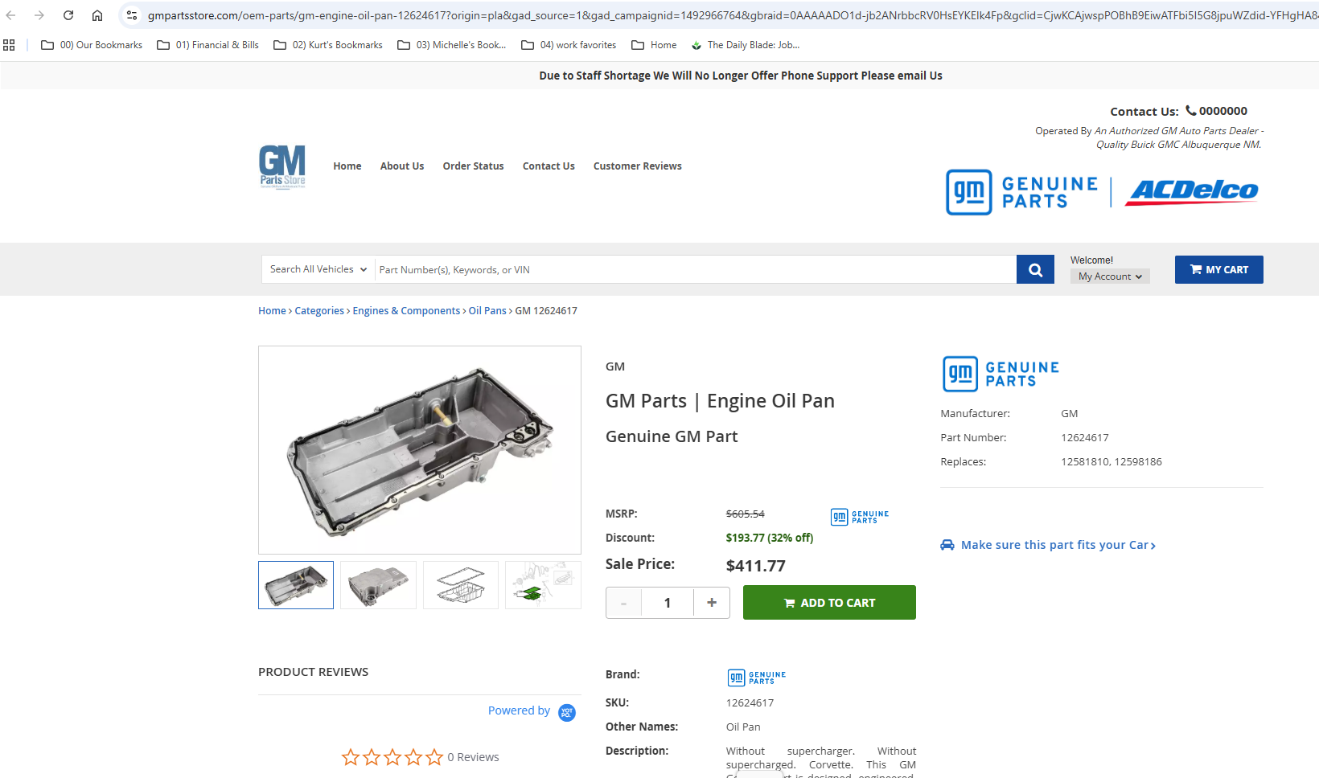Click the small Genuine Parts badge beside MSRP
This screenshot has width=1319, height=778.
point(860,517)
